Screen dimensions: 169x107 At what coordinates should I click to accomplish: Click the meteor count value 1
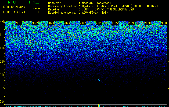pos(38,12)
